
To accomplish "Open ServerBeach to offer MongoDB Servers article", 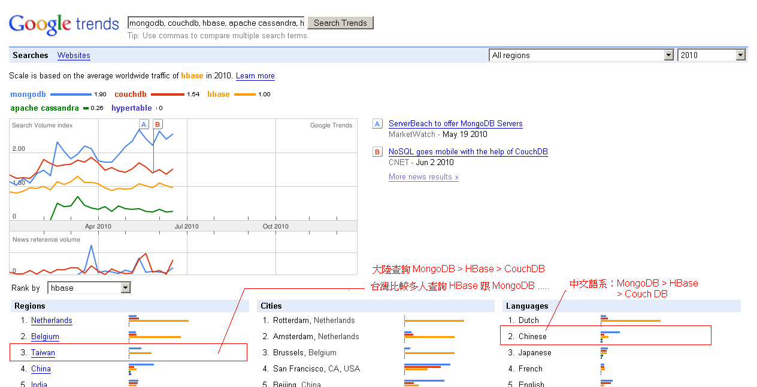I will pyautogui.click(x=456, y=124).
